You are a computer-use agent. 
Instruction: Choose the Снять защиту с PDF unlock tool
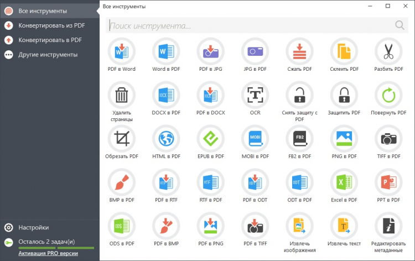(299, 95)
